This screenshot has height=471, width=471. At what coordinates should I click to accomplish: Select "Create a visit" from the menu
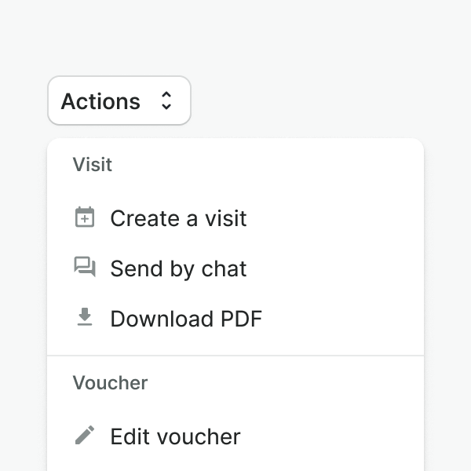(178, 218)
